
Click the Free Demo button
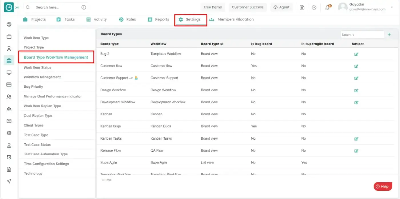(x=213, y=7)
